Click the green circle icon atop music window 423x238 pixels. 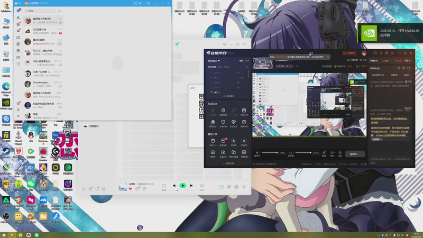[x=177, y=44]
